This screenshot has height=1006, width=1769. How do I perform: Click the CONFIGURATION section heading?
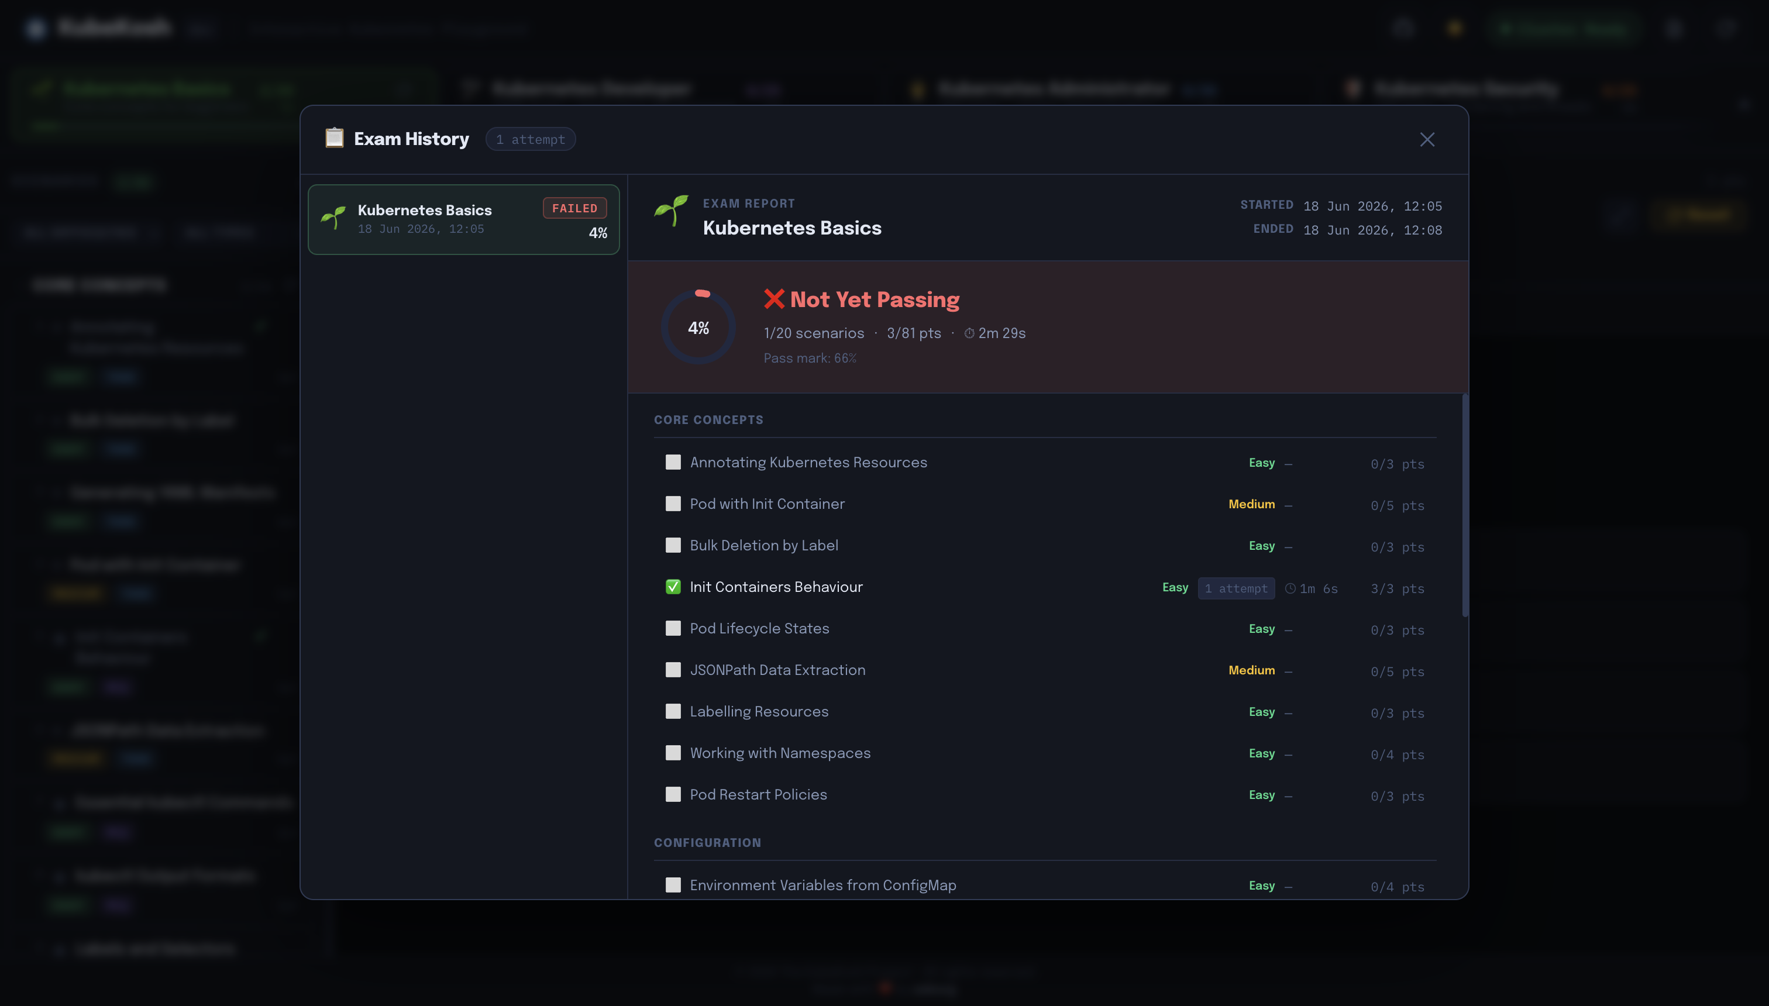point(708,843)
